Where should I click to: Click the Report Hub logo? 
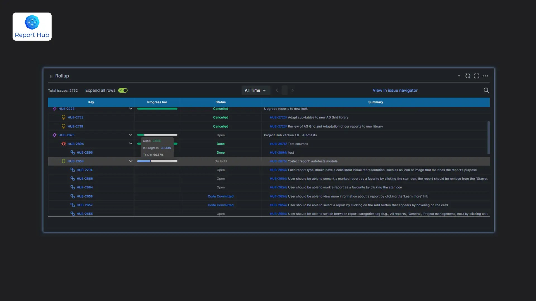point(32,26)
